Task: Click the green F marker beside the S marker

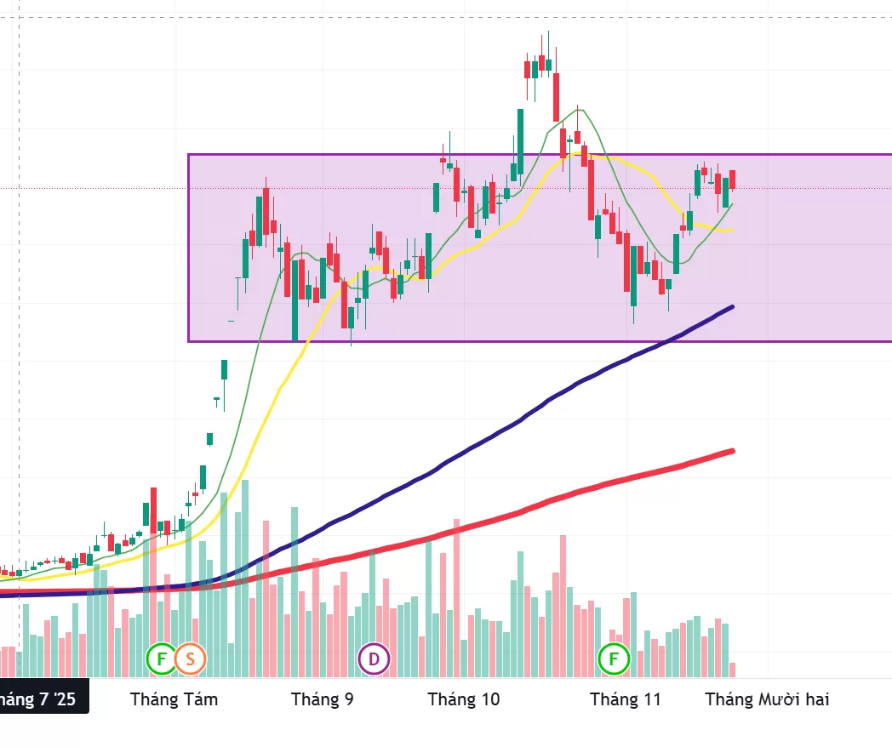Action: (x=161, y=658)
